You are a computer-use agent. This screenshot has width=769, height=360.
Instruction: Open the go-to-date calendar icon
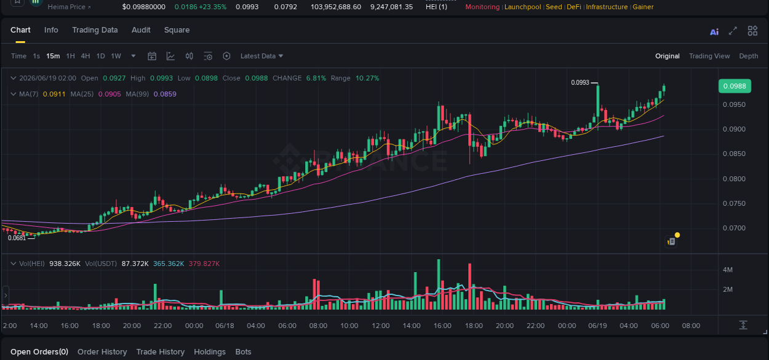tap(152, 56)
